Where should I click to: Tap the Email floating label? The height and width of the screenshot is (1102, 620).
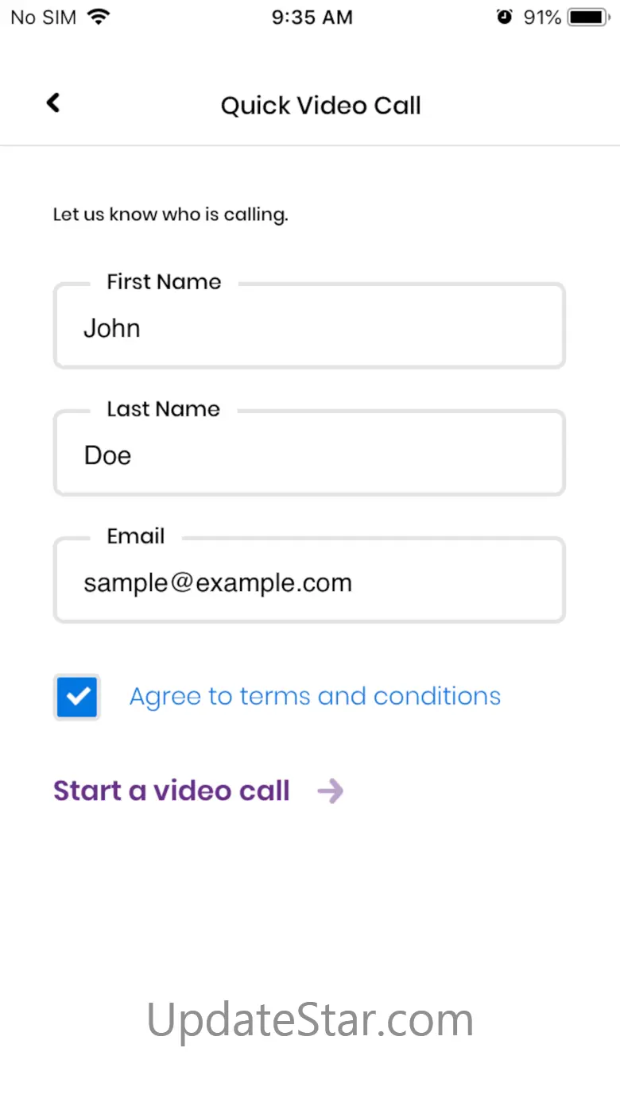pyautogui.click(x=136, y=536)
